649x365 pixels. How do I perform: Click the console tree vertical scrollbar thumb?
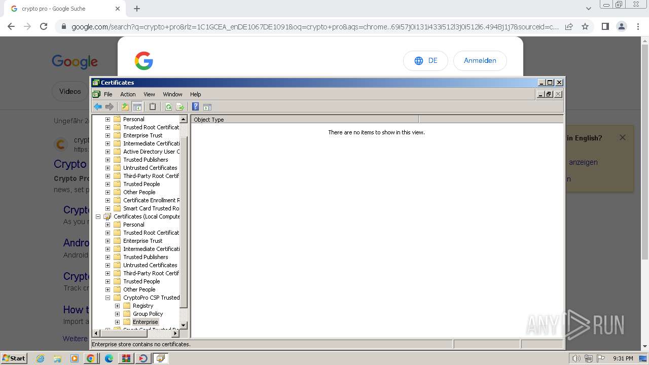click(x=184, y=222)
